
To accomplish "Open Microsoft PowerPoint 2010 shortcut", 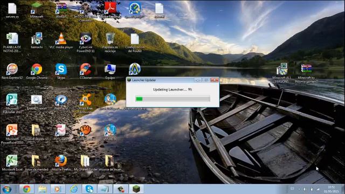I will (x=12, y=134).
